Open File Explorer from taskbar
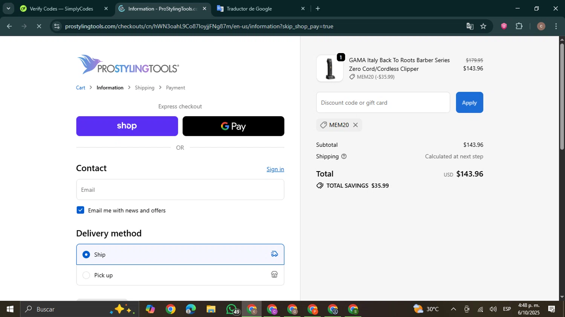Screen dimensions: 565x317 211,309
